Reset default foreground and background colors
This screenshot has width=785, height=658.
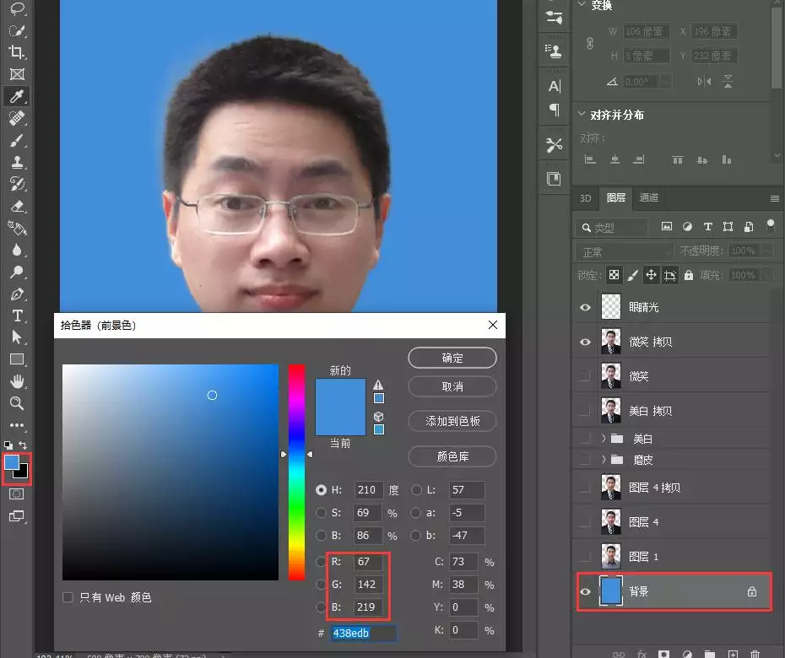pyautogui.click(x=8, y=445)
